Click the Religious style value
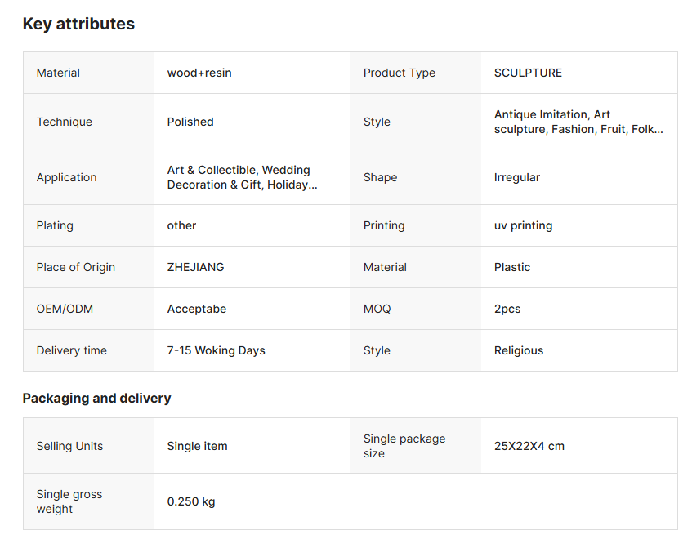This screenshot has height=539, width=692. pyautogui.click(x=518, y=350)
